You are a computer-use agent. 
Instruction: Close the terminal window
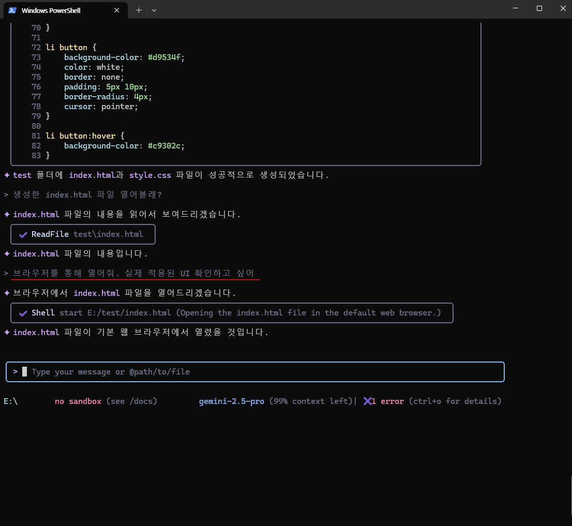[x=563, y=8]
